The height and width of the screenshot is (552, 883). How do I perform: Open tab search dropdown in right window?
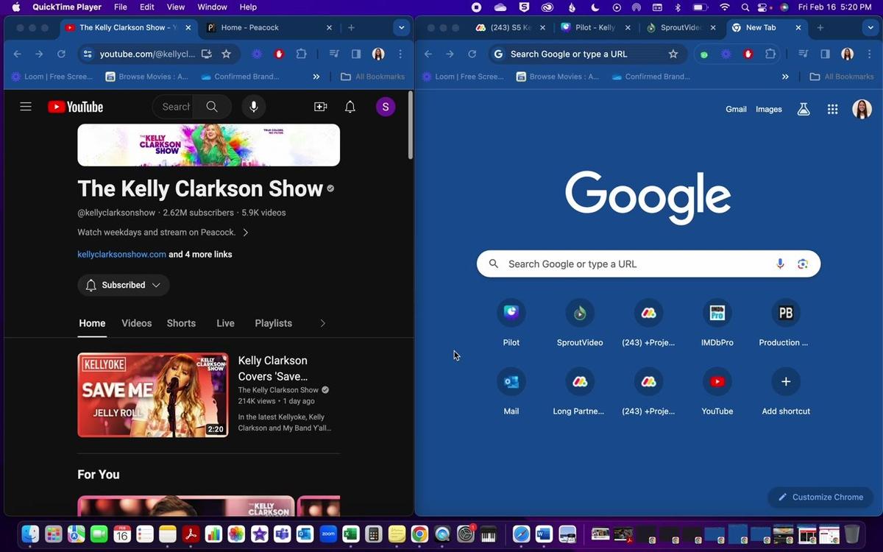(x=870, y=28)
